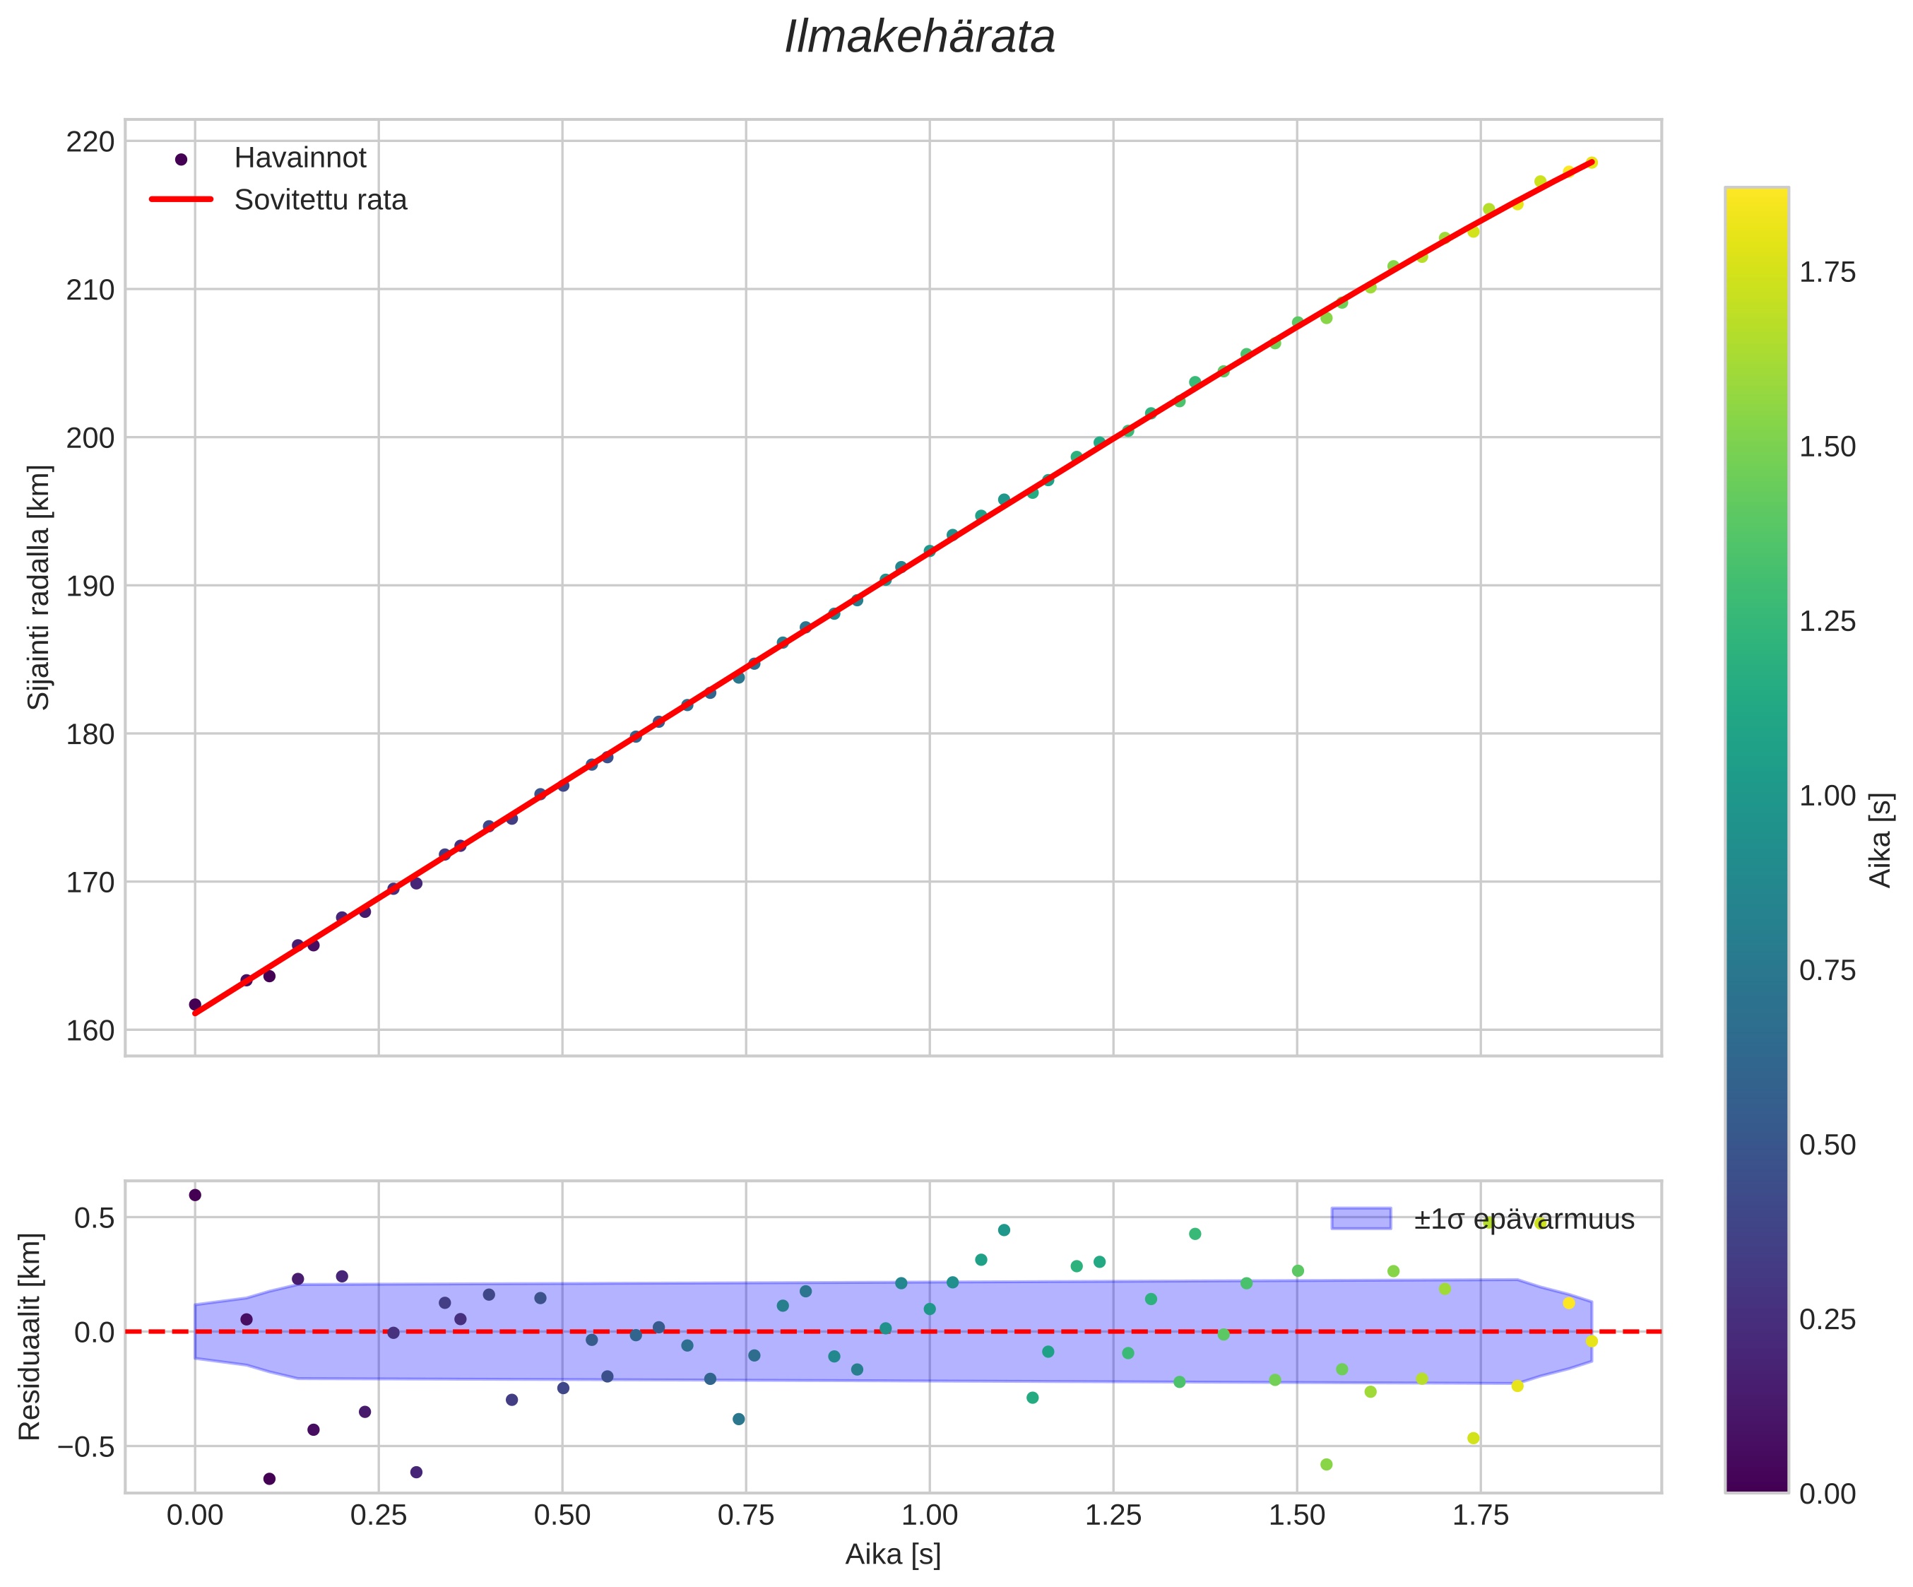Click the highest residual point at time zero
Screen dimensions: 1913x1587
tap(195, 1196)
